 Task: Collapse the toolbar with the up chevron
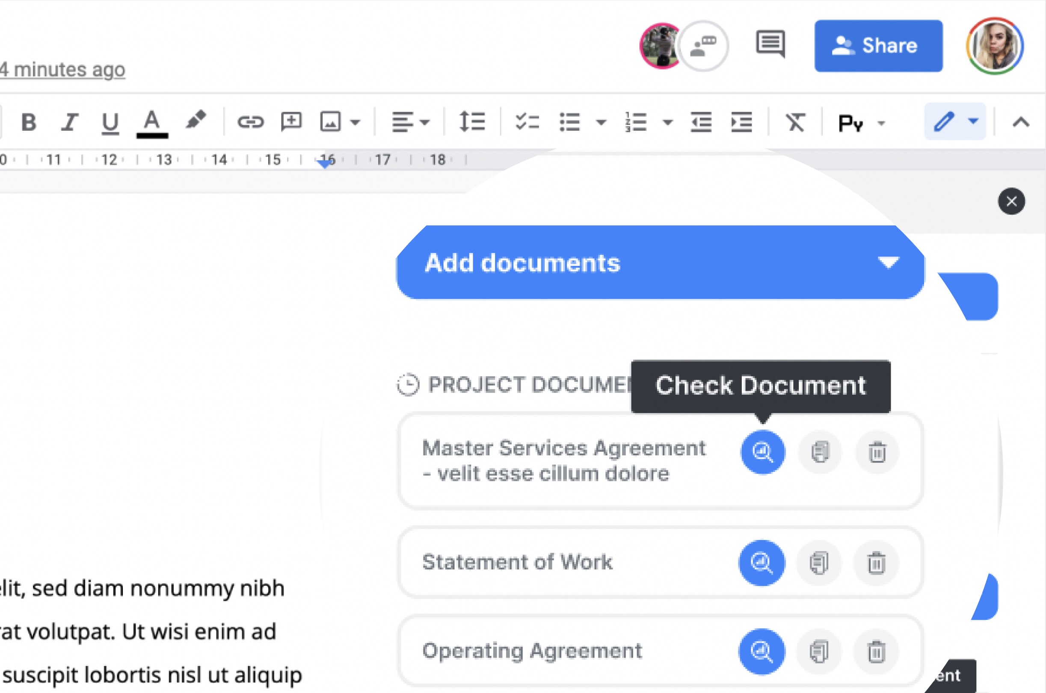[1021, 122]
